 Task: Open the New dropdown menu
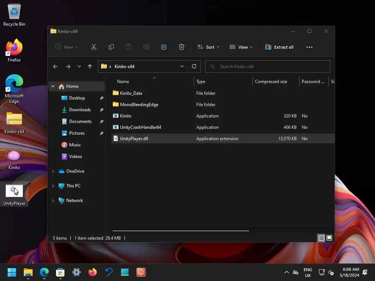[x=66, y=47]
